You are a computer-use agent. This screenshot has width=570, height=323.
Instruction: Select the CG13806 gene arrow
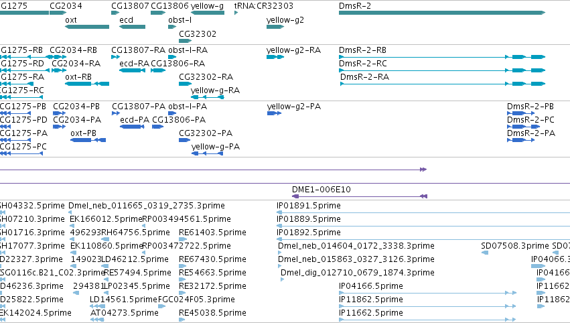(x=158, y=13)
